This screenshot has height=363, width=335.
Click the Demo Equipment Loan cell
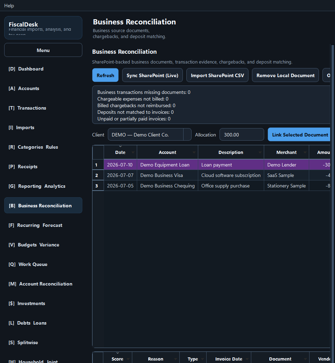[x=167, y=165]
